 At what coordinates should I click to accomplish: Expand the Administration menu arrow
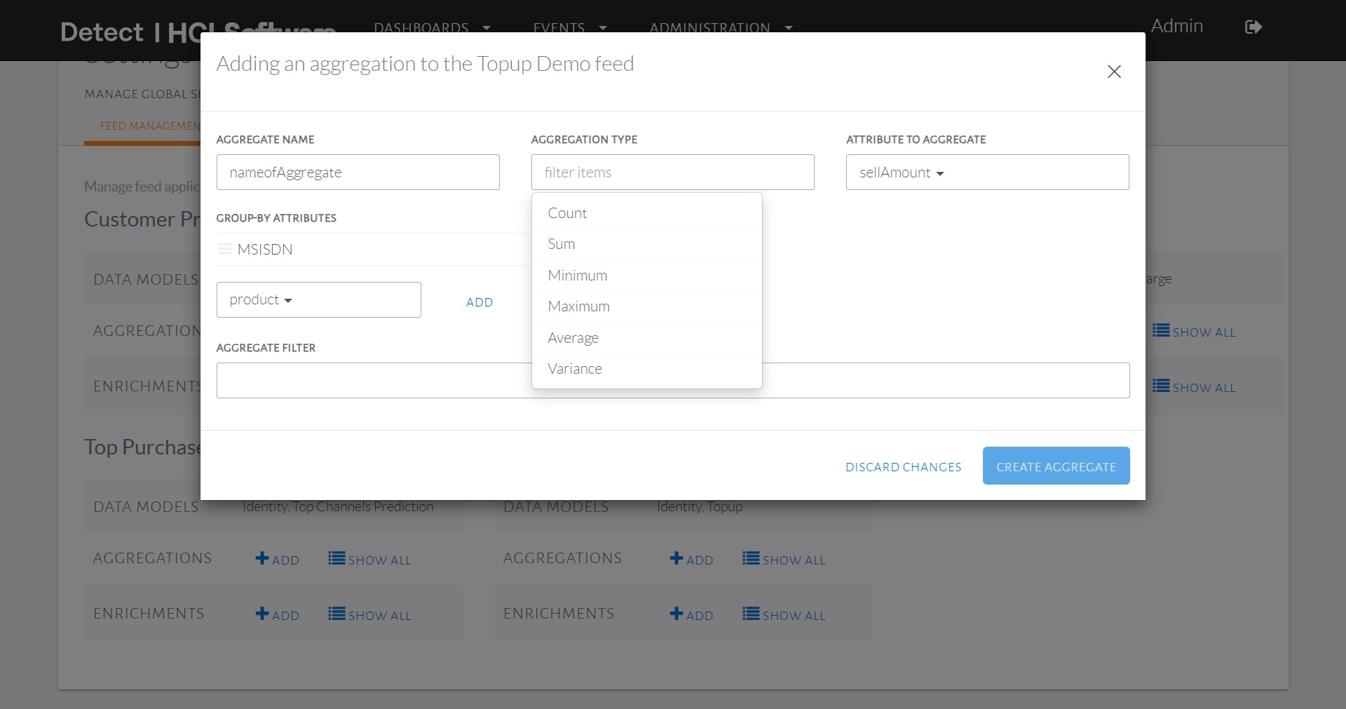click(x=789, y=28)
